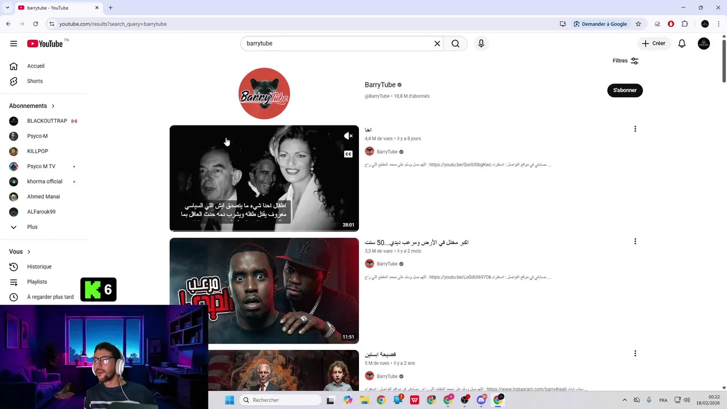Open Chrome profile avatar

click(705, 24)
